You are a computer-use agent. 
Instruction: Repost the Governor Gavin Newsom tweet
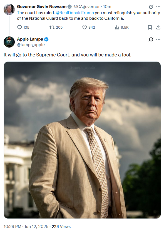[56, 28]
